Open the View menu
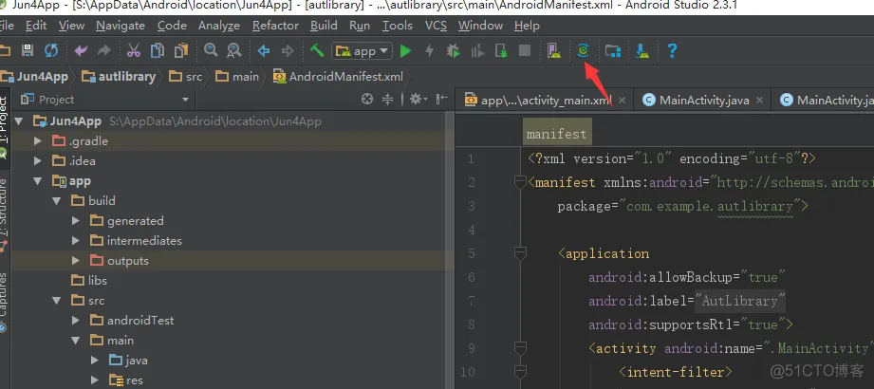874x389 pixels. coord(71,26)
